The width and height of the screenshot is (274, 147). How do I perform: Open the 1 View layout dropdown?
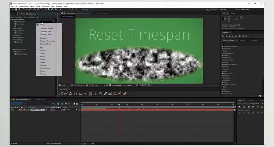130,85
